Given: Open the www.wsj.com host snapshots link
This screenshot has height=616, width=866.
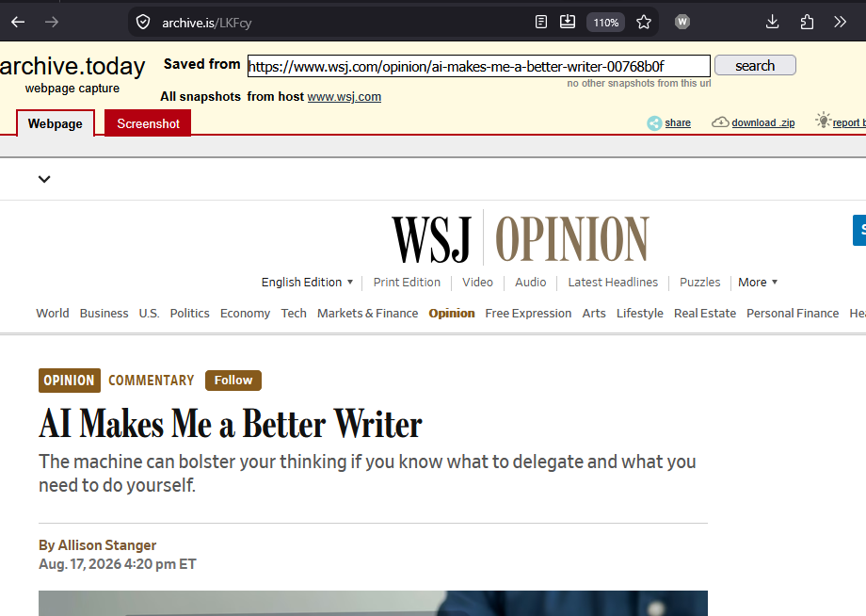Looking at the screenshot, I should point(345,97).
